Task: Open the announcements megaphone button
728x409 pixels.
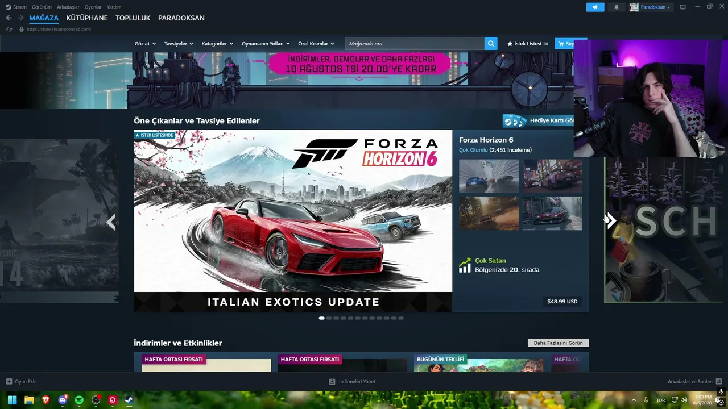Action: (x=595, y=7)
